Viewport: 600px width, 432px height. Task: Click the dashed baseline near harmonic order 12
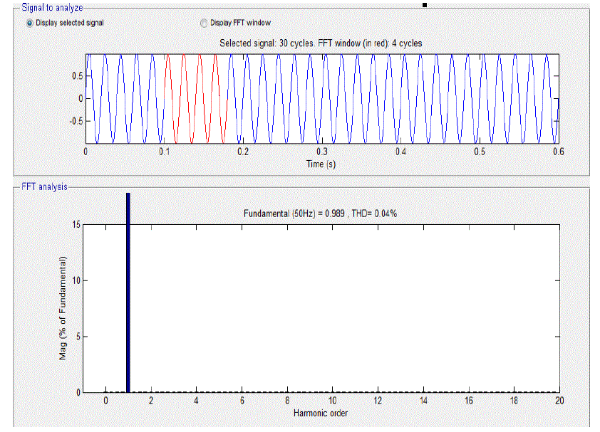[x=378, y=392]
